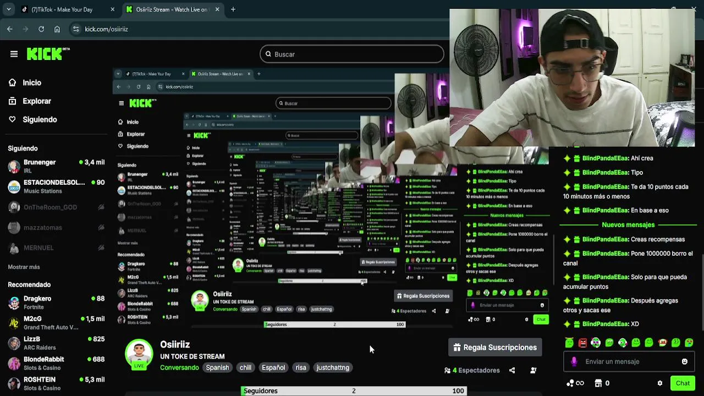
Task: Open the Kick hamburger sidebar menu
Action: tap(14, 54)
